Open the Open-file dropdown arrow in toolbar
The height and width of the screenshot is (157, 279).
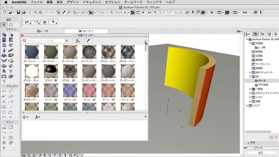click(x=14, y=13)
